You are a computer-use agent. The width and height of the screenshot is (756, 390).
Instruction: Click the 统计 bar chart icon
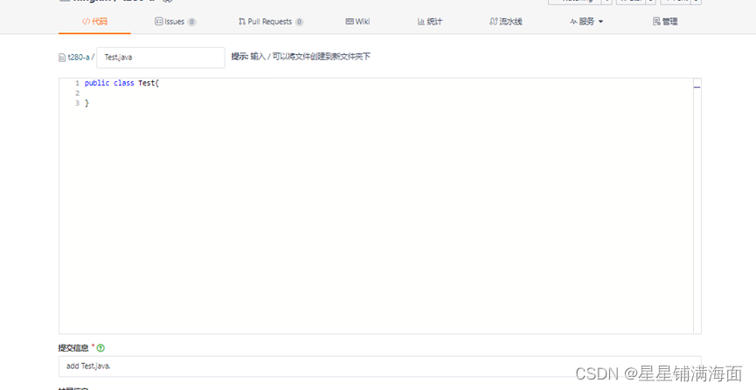pos(421,22)
